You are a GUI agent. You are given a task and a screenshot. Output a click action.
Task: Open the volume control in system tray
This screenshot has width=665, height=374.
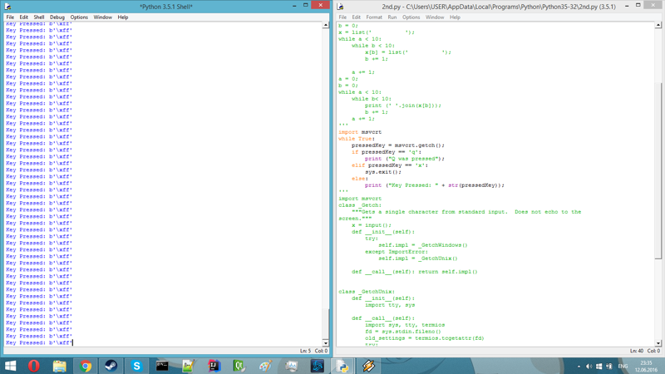coord(589,367)
